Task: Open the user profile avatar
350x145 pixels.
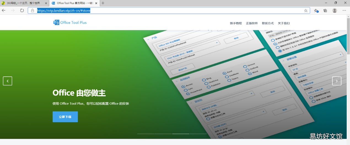Action: (x=335, y=10)
